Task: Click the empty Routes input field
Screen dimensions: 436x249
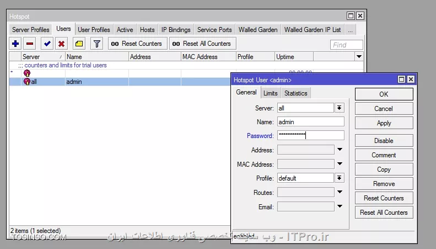Action: tap(305, 192)
